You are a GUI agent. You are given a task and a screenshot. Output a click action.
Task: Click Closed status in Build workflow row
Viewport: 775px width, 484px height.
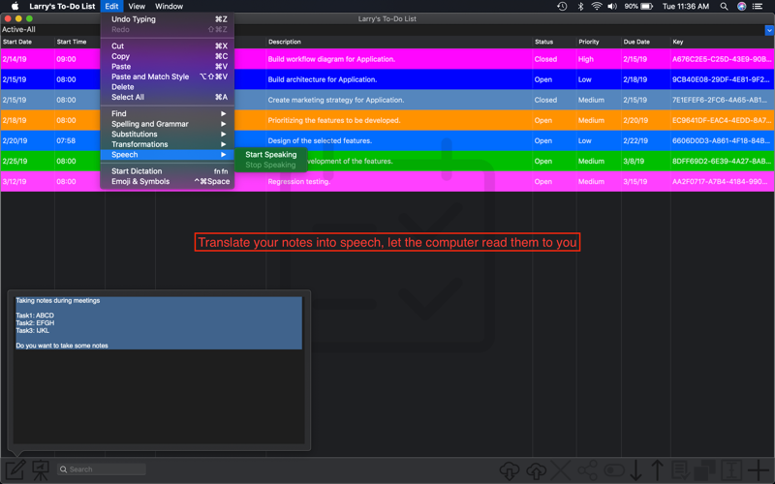545,59
